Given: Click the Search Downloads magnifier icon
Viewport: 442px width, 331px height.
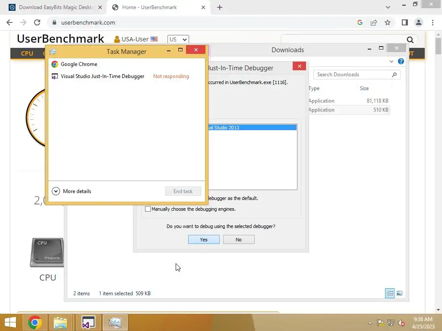Looking at the screenshot, I should (x=395, y=75).
